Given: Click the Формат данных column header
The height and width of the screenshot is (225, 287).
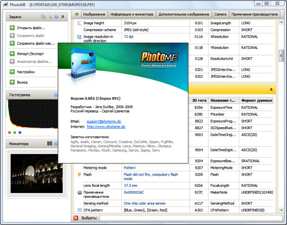Looking at the screenshot, I should pyautogui.click(x=256, y=101).
